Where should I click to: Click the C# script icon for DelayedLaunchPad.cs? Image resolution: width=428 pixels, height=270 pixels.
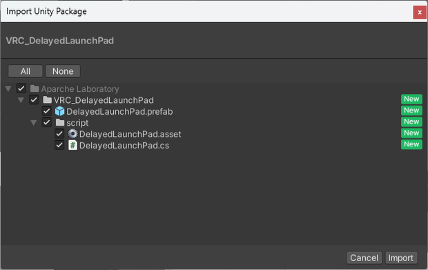[x=72, y=145]
